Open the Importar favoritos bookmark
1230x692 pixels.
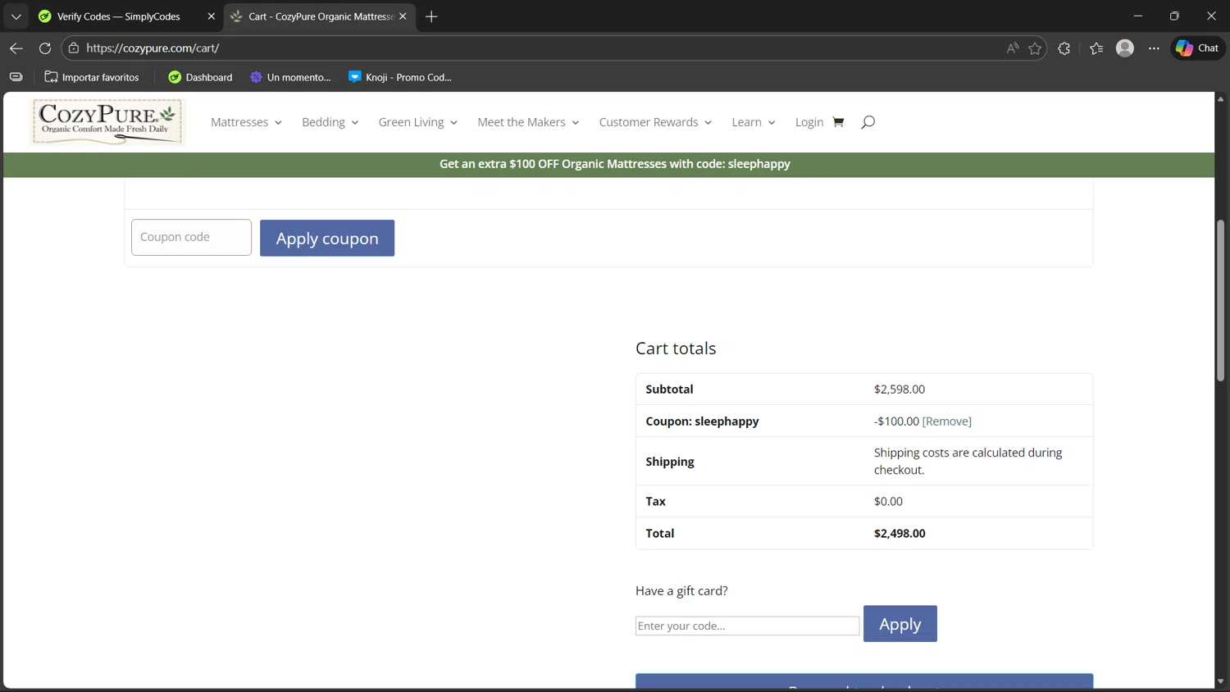(x=92, y=77)
